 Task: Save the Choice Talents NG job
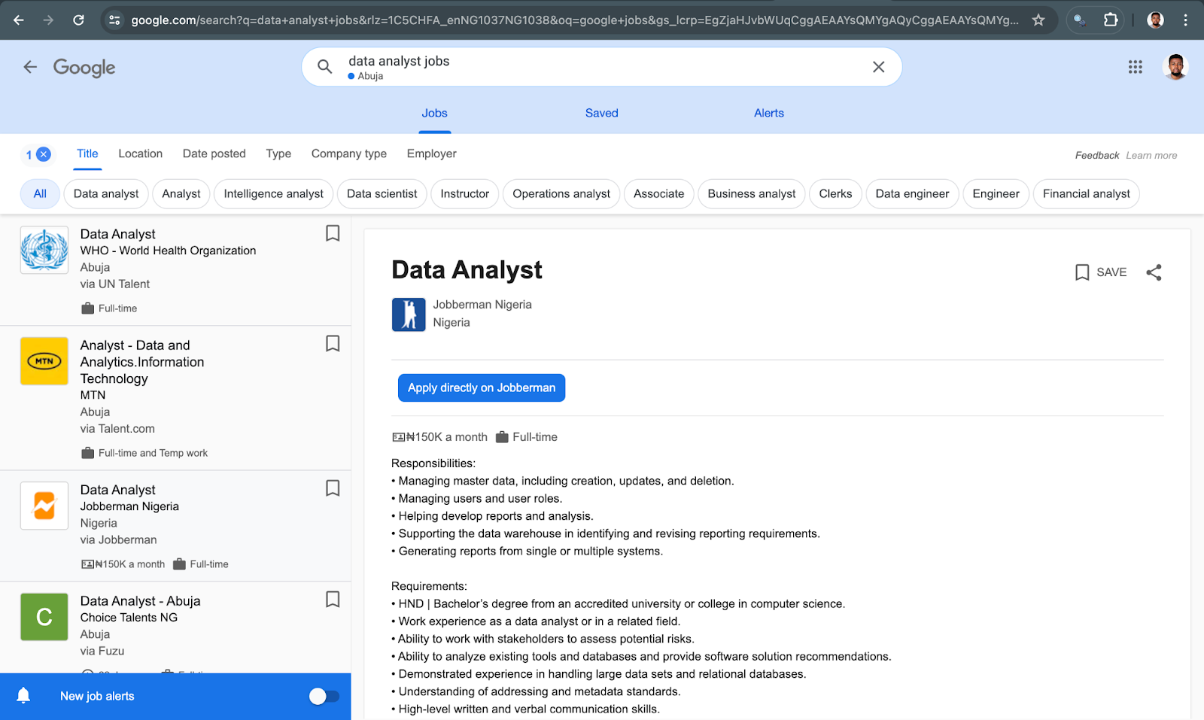(x=333, y=600)
